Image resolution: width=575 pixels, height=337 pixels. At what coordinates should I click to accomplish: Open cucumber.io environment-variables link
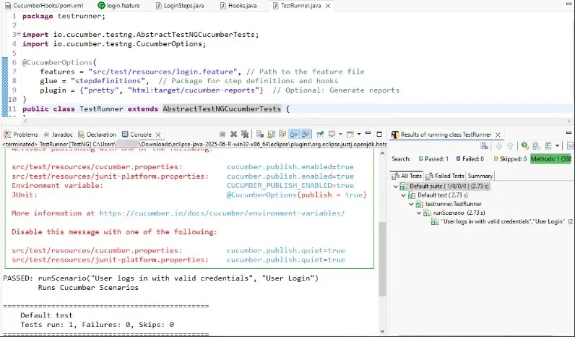pos(222,213)
